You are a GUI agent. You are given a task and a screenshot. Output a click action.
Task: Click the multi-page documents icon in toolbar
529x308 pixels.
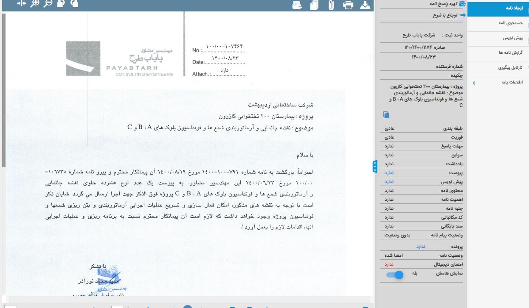click(x=314, y=5)
